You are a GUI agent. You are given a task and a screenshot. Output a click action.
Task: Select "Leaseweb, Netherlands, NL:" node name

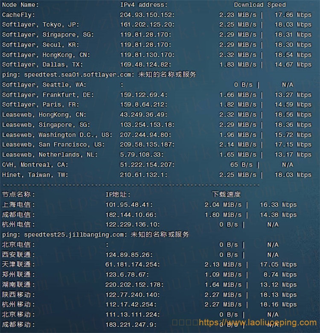pyautogui.click(x=49, y=155)
